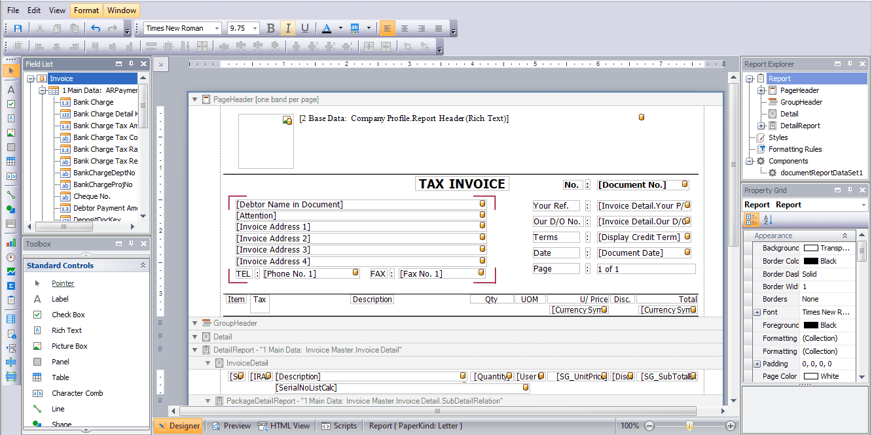Open the font name dropdown
Viewport: 872px width, 435px height.
click(x=217, y=28)
